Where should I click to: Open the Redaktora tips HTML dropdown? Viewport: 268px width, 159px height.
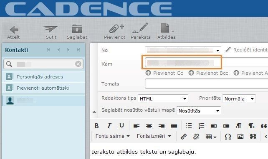(163, 99)
